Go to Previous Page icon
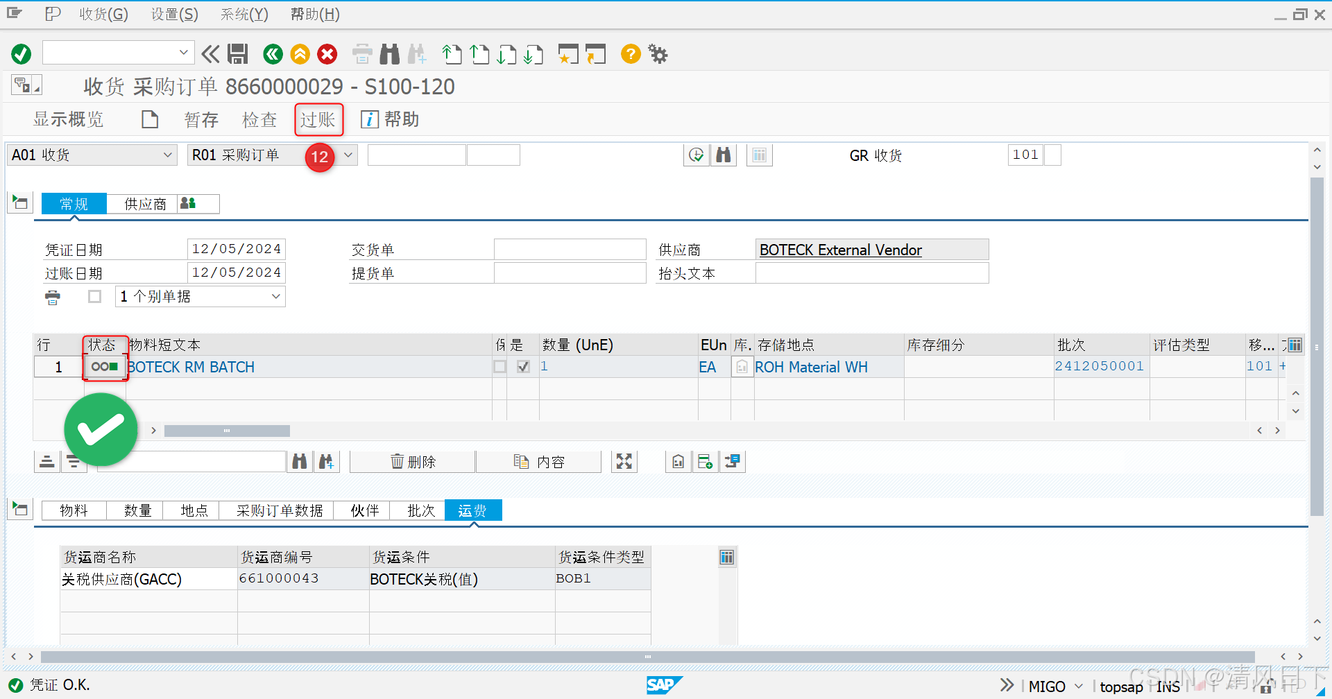This screenshot has width=1332, height=699. pos(479,54)
